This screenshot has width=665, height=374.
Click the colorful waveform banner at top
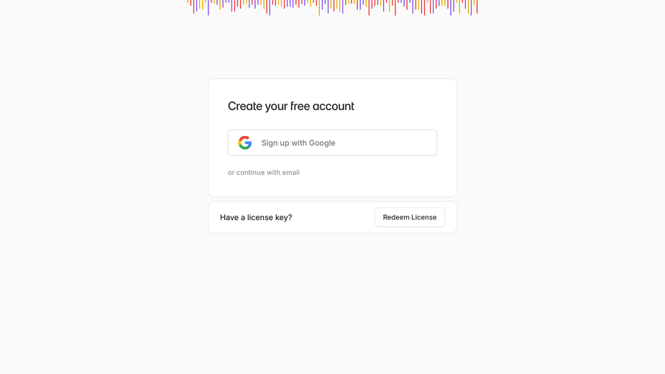point(332,7)
